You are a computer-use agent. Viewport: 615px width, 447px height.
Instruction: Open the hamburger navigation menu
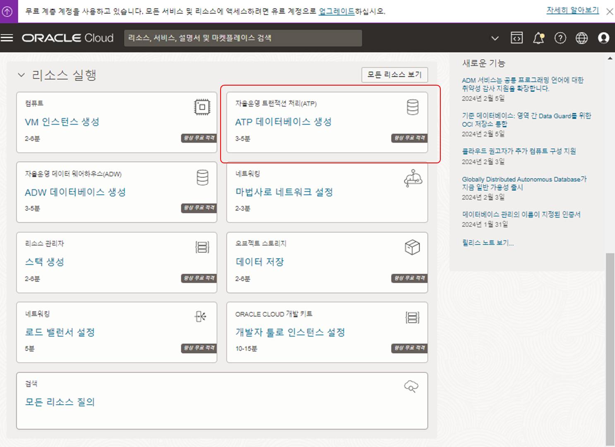(7, 38)
